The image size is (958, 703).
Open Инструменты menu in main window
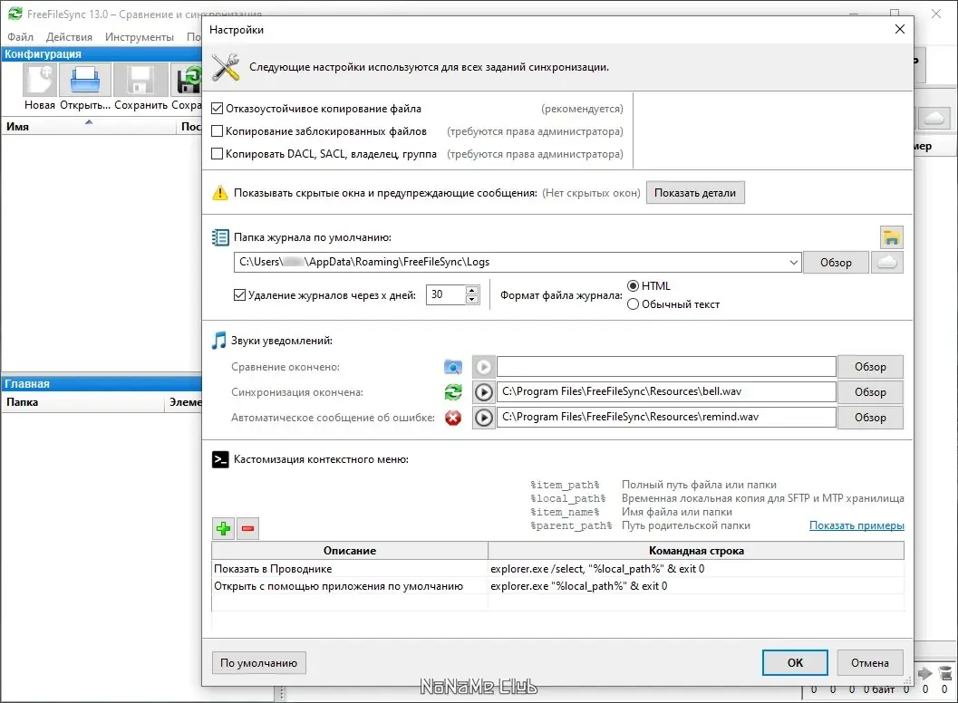pyautogui.click(x=140, y=37)
